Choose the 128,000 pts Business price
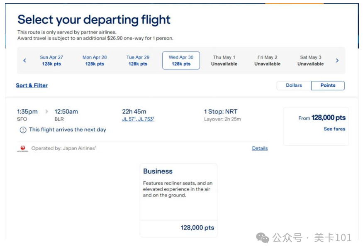 click(197, 228)
